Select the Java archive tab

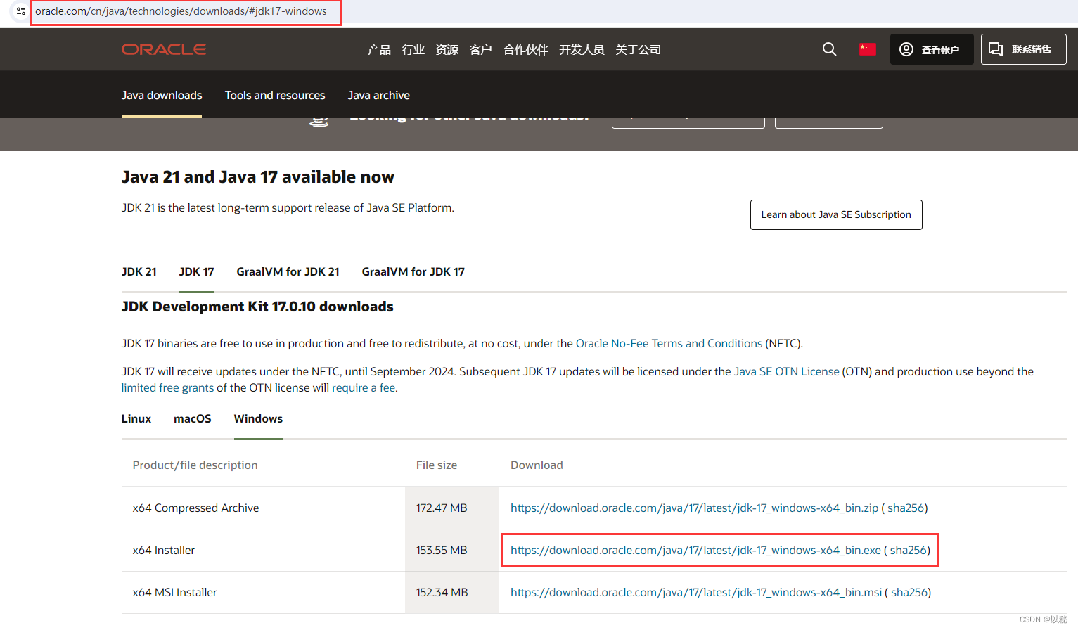coord(378,95)
